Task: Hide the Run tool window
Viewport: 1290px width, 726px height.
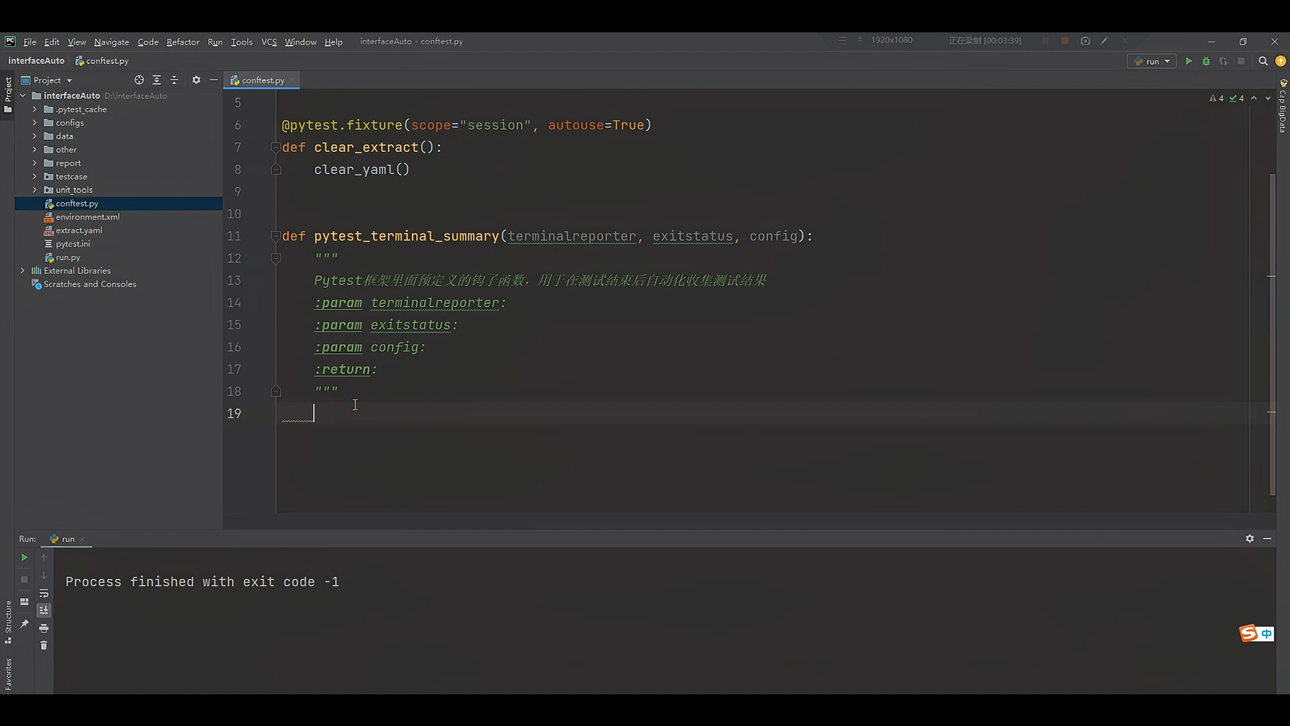Action: (1267, 538)
